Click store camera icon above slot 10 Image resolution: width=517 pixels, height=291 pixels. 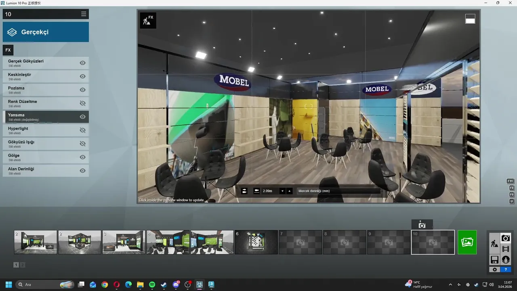tap(422, 225)
